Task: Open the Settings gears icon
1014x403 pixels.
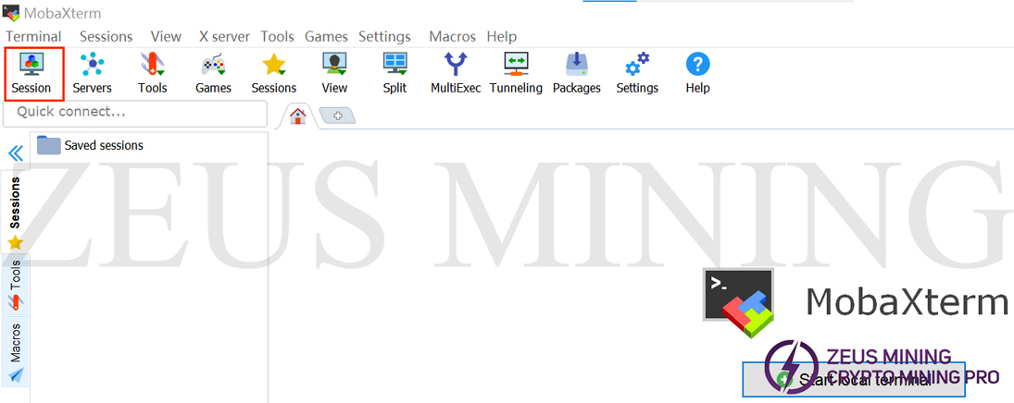Action: point(637,73)
